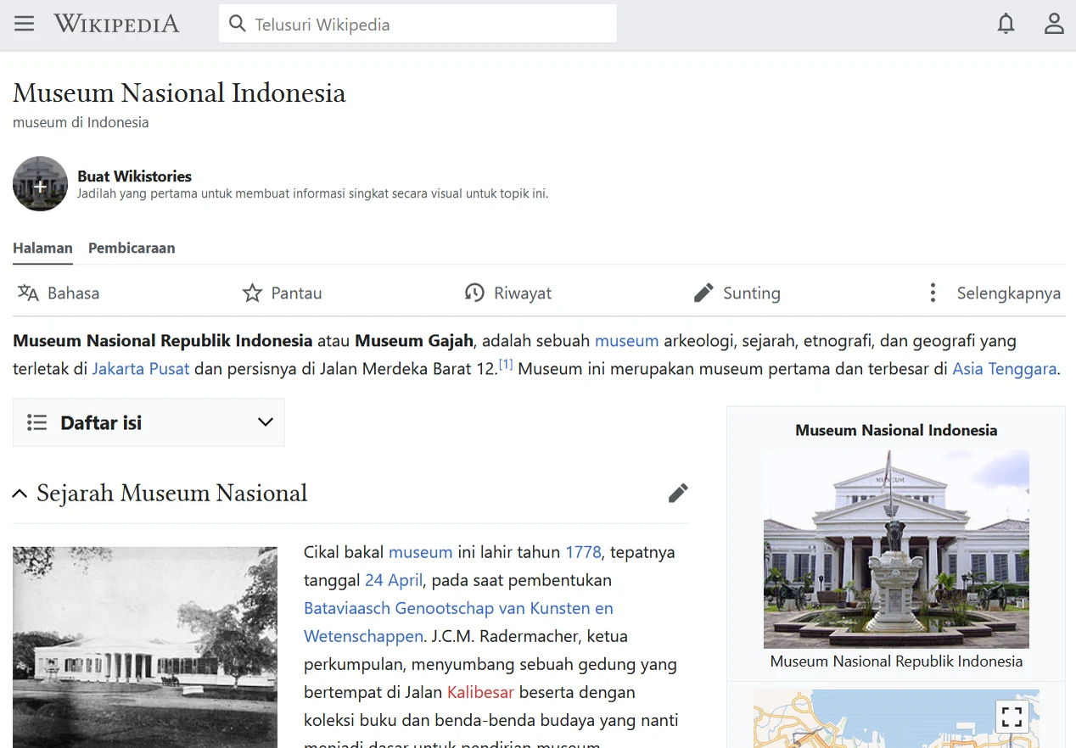Edit section Sejarah Museum Nasional pencil

[678, 493]
